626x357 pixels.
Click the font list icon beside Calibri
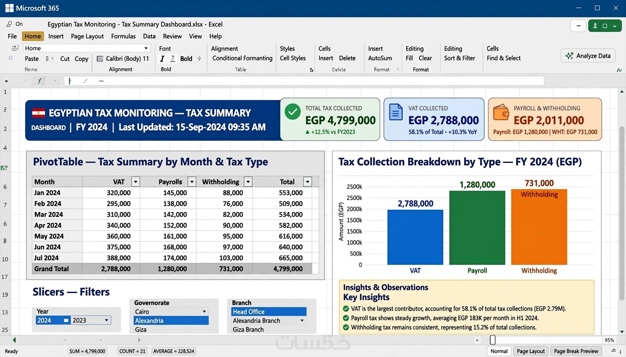click(100, 59)
